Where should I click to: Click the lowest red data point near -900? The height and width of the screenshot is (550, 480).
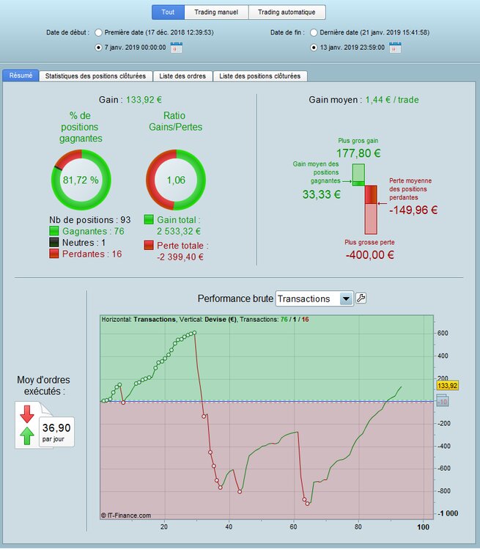[x=307, y=504]
